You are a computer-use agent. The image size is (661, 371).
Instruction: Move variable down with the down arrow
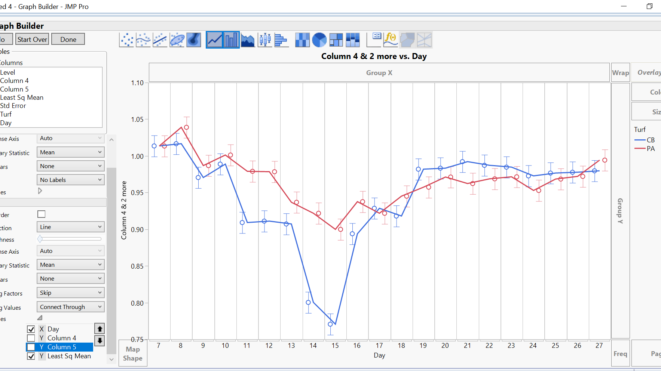point(100,340)
